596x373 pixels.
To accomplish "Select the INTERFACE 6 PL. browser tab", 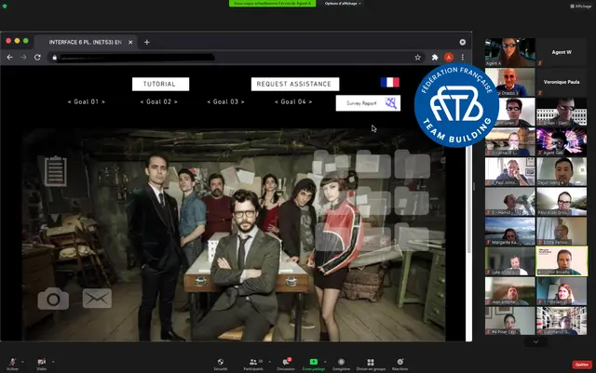I will pos(85,42).
